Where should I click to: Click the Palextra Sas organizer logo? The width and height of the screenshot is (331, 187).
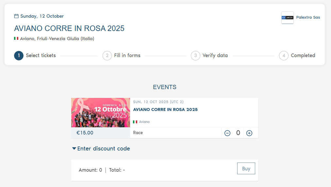click(288, 18)
